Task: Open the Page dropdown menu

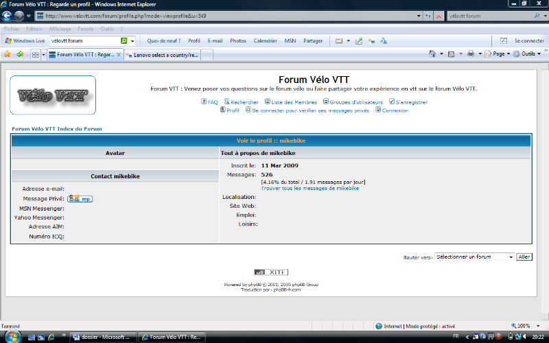Action: 498,54
